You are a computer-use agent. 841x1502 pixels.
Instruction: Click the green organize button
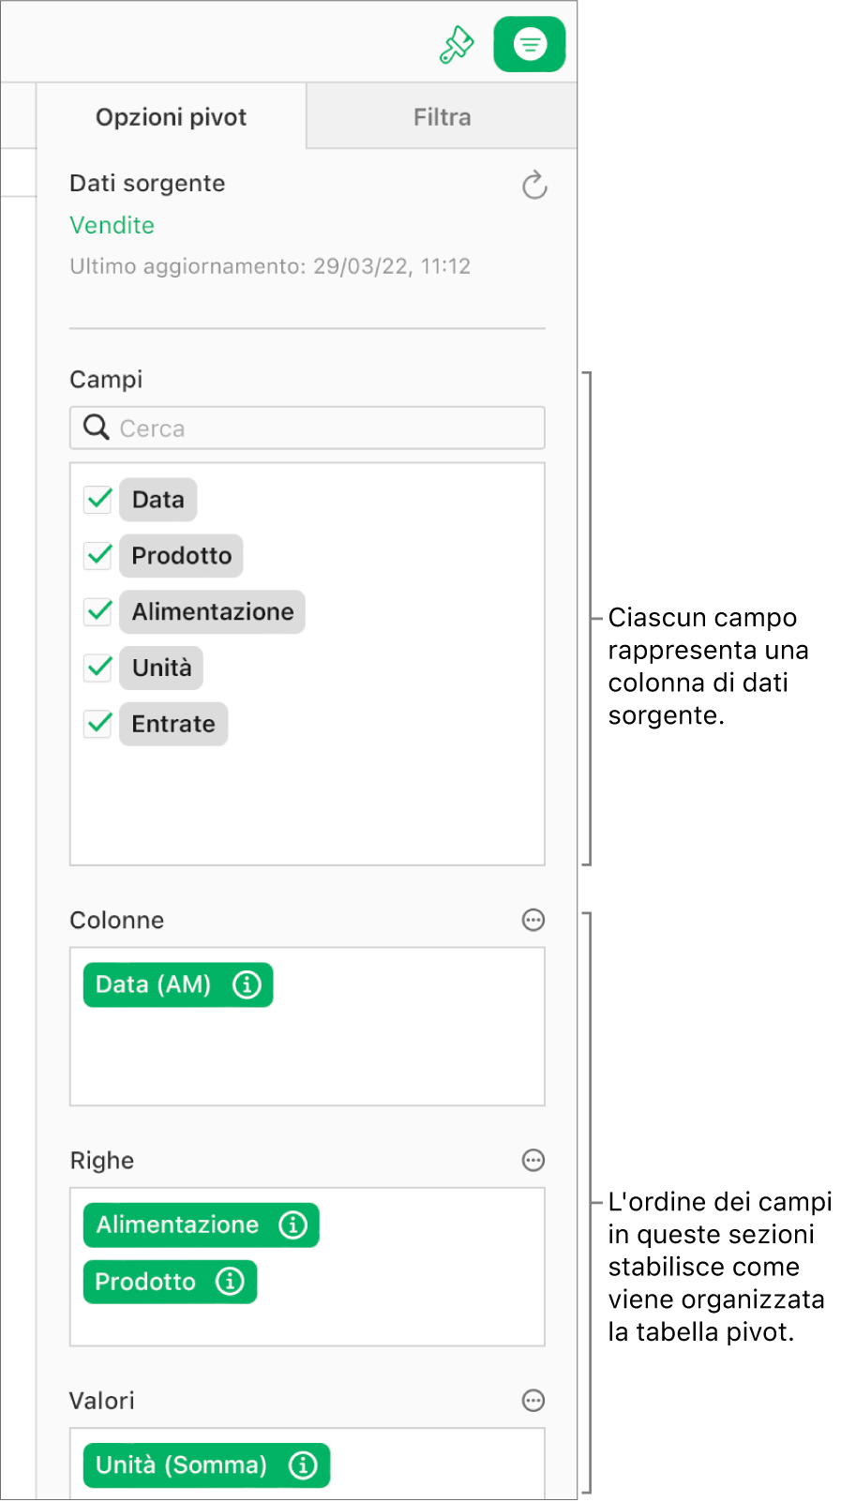click(529, 43)
